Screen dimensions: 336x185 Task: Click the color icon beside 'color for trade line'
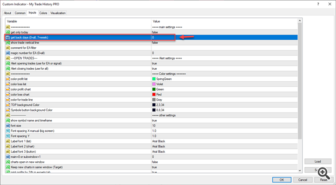(8, 100)
